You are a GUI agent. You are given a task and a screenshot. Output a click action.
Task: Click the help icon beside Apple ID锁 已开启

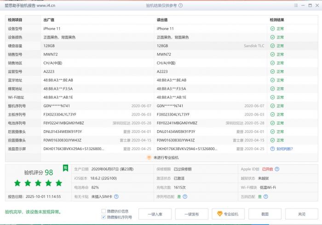click(277, 169)
